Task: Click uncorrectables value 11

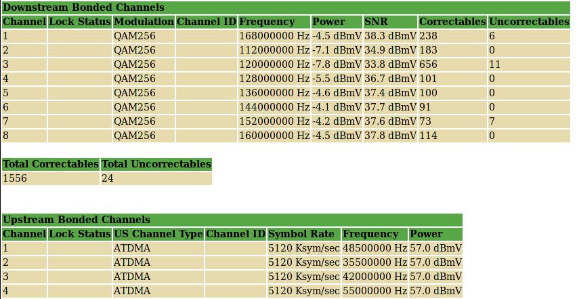Action: click(494, 64)
